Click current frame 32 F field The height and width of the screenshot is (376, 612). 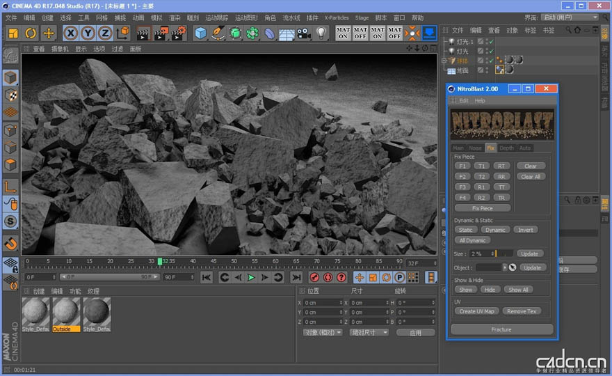pyautogui.click(x=421, y=263)
